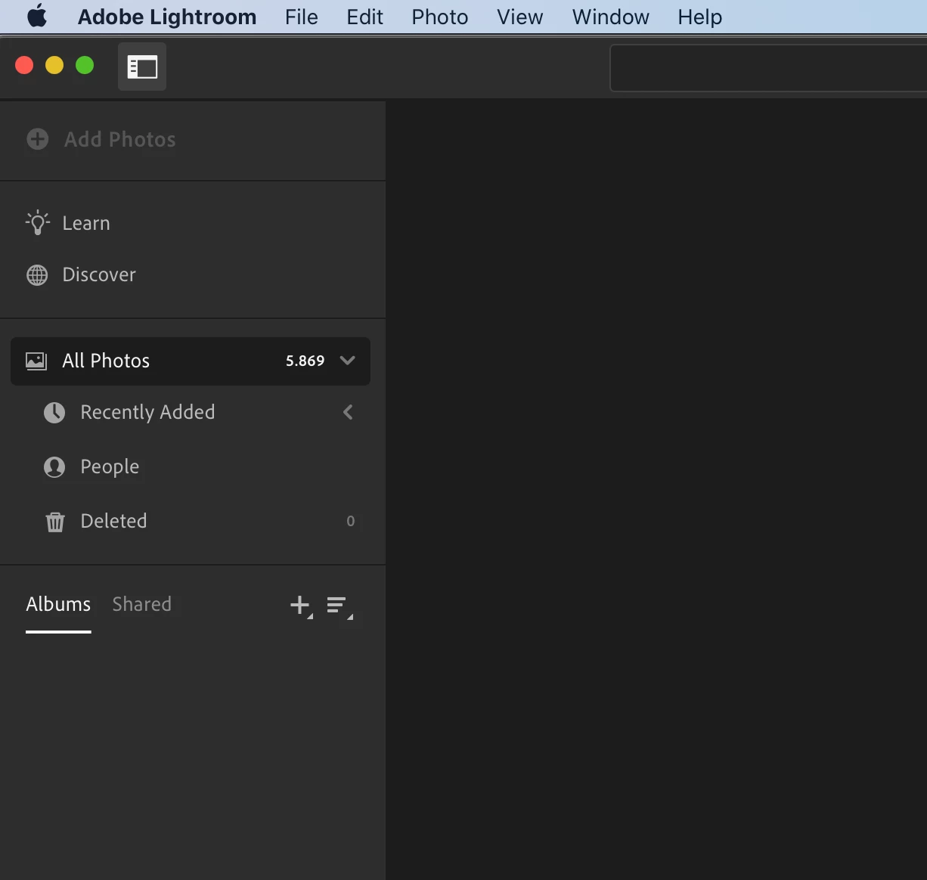Image resolution: width=927 pixels, height=880 pixels.
Task: Minimize window with the yellow button
Action: [x=54, y=65]
